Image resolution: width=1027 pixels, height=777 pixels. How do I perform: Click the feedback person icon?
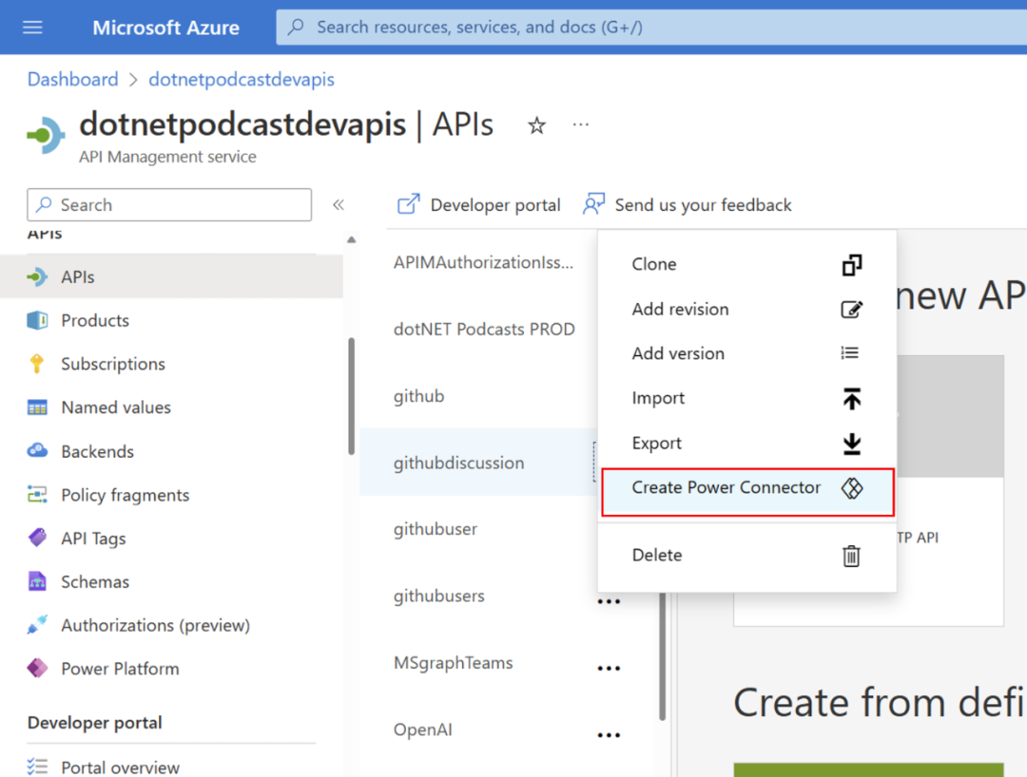pyautogui.click(x=593, y=204)
